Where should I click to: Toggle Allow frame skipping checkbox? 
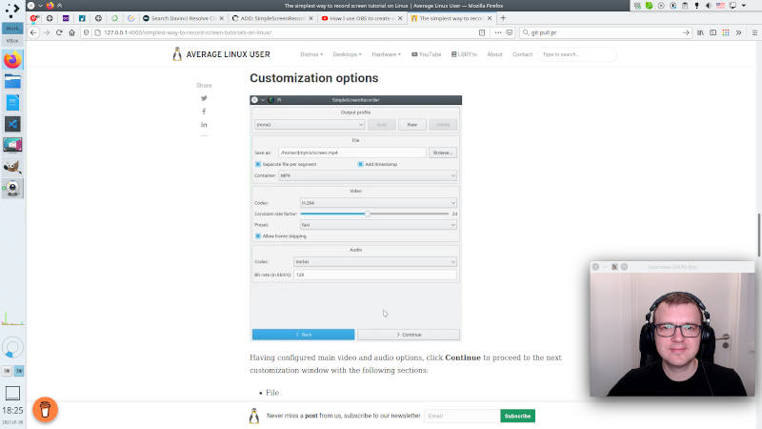258,235
